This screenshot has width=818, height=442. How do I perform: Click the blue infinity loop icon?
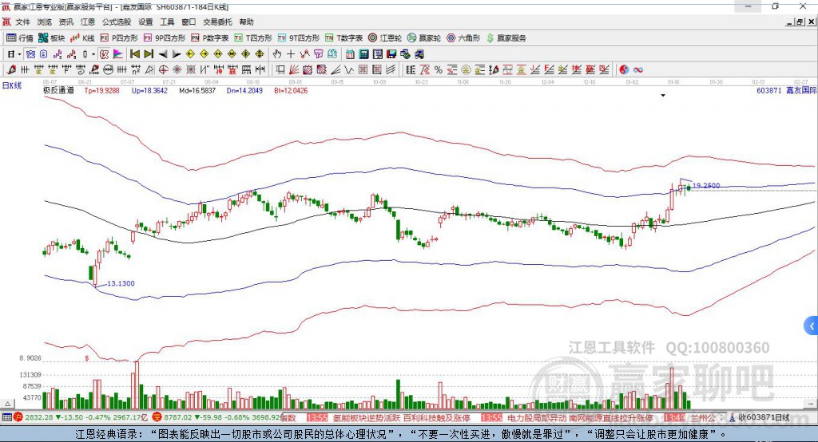click(x=638, y=70)
